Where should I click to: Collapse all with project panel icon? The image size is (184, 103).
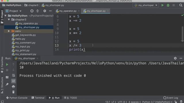(x=38, y=11)
